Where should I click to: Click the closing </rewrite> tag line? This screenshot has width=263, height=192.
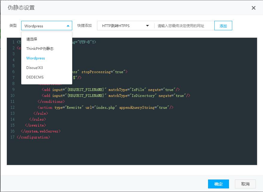(x=36, y=125)
